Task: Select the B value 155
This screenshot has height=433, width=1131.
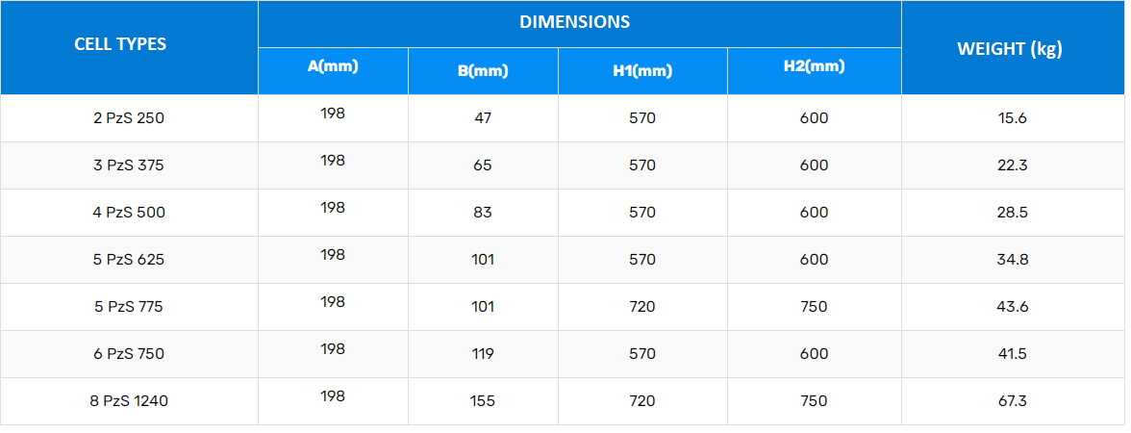Action: tap(483, 401)
